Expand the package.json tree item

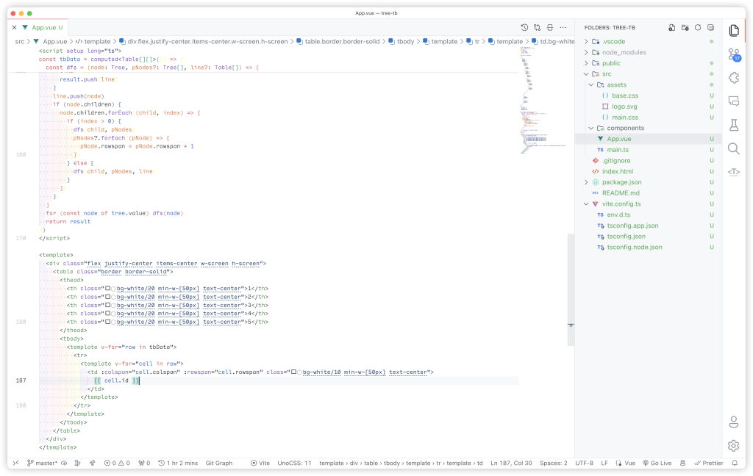621,182
